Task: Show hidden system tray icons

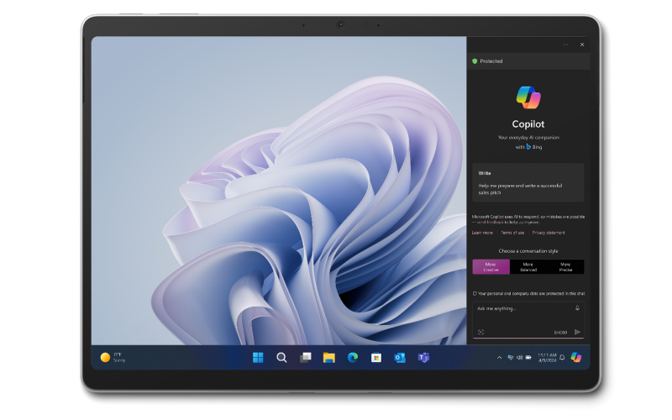Action: point(499,358)
